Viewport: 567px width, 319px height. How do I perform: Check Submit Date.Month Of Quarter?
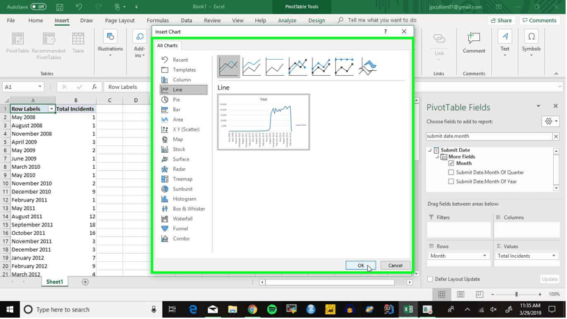coord(451,172)
